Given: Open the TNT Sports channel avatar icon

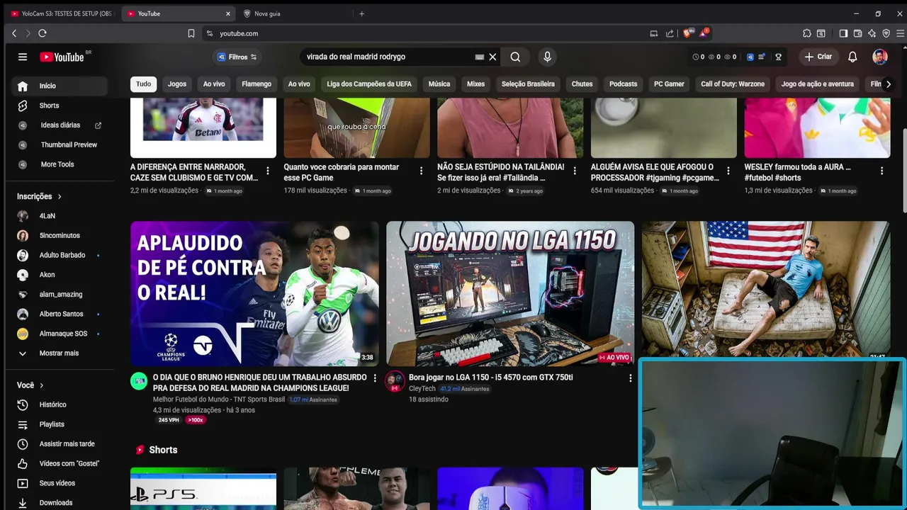Looking at the screenshot, I should point(139,381).
